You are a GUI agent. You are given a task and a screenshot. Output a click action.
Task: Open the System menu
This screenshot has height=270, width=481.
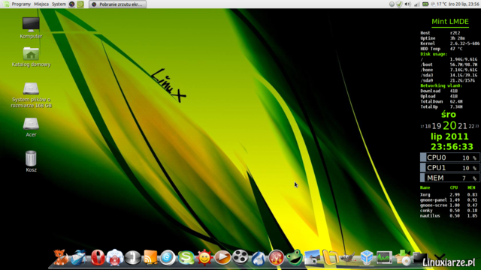pyautogui.click(x=59, y=4)
